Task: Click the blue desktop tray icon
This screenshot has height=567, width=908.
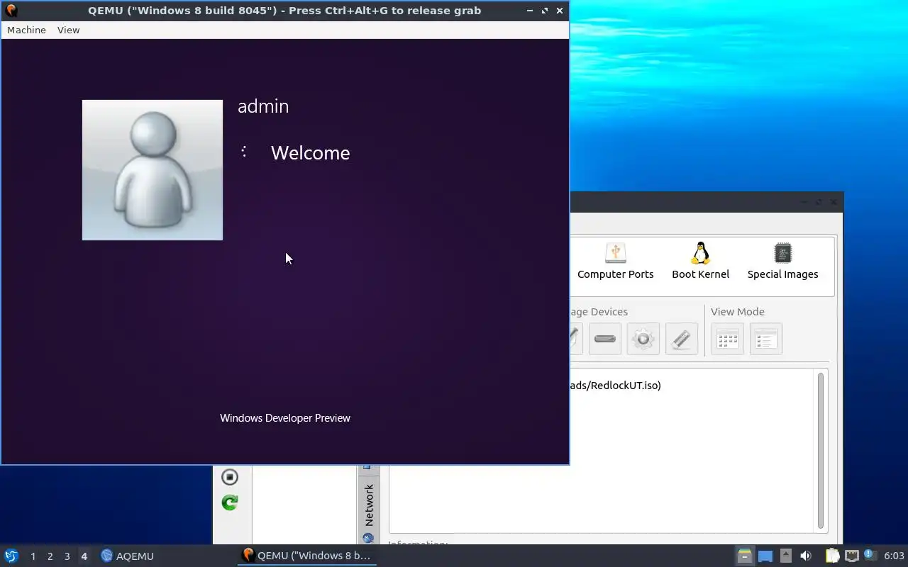Action: [x=765, y=556]
